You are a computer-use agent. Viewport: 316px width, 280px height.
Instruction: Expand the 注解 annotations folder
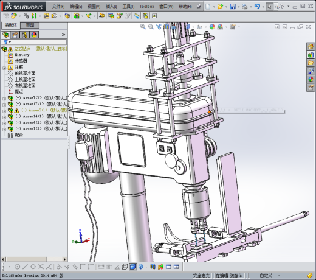[4, 68]
